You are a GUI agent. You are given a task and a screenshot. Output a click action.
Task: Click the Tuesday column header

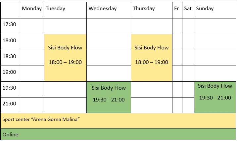pos(56,9)
